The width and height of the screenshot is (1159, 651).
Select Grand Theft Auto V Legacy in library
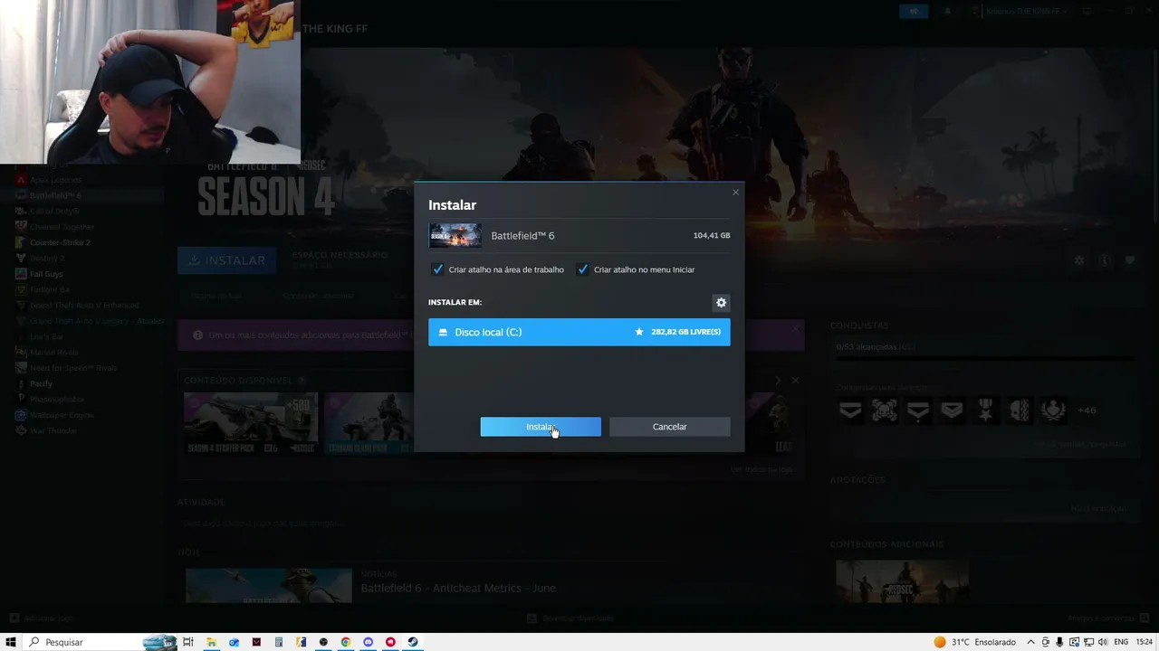click(x=89, y=321)
